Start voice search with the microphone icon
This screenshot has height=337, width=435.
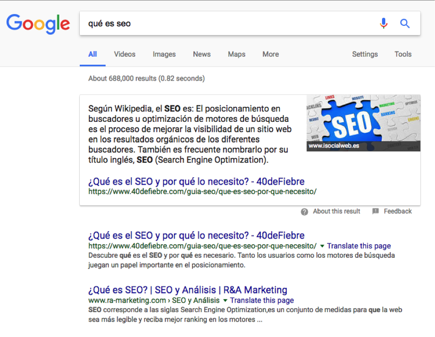(384, 23)
